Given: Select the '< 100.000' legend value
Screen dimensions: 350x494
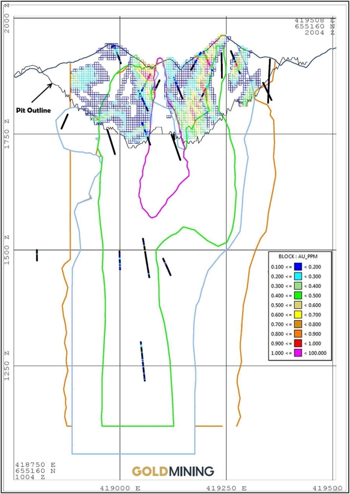Looking at the screenshot, I should pyautogui.click(x=316, y=353).
